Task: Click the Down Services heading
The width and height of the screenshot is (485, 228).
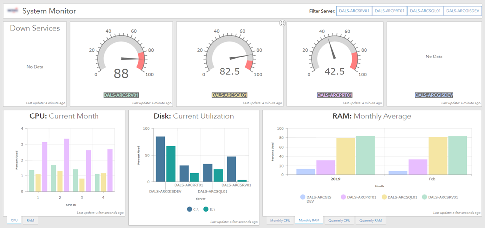Action: pyautogui.click(x=35, y=28)
